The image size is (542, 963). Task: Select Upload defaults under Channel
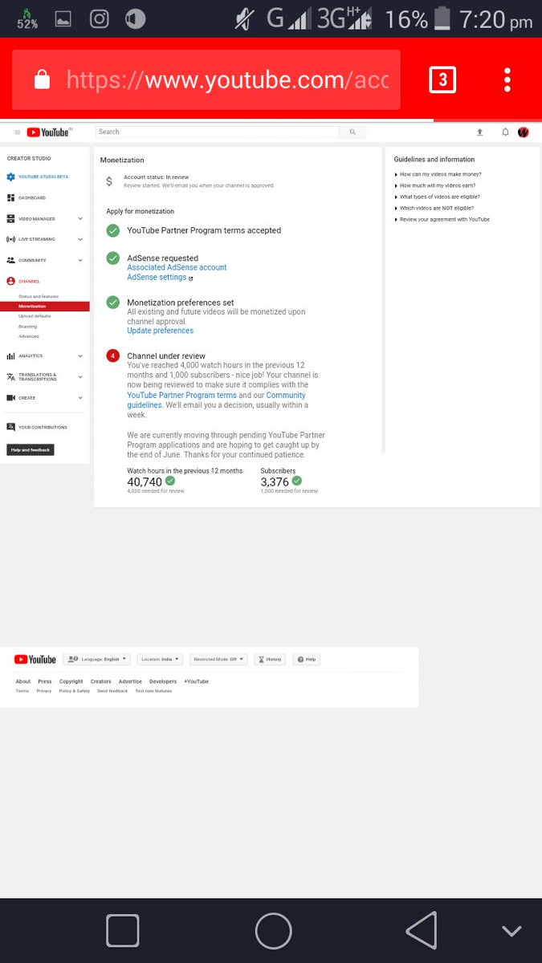pos(35,316)
